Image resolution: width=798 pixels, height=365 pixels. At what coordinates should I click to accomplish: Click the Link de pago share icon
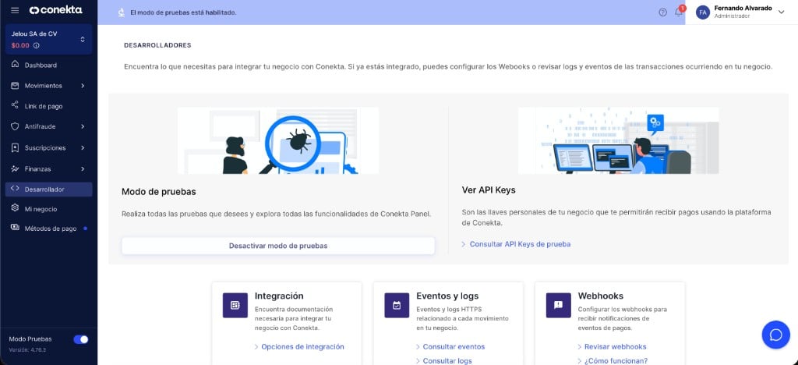click(15, 106)
